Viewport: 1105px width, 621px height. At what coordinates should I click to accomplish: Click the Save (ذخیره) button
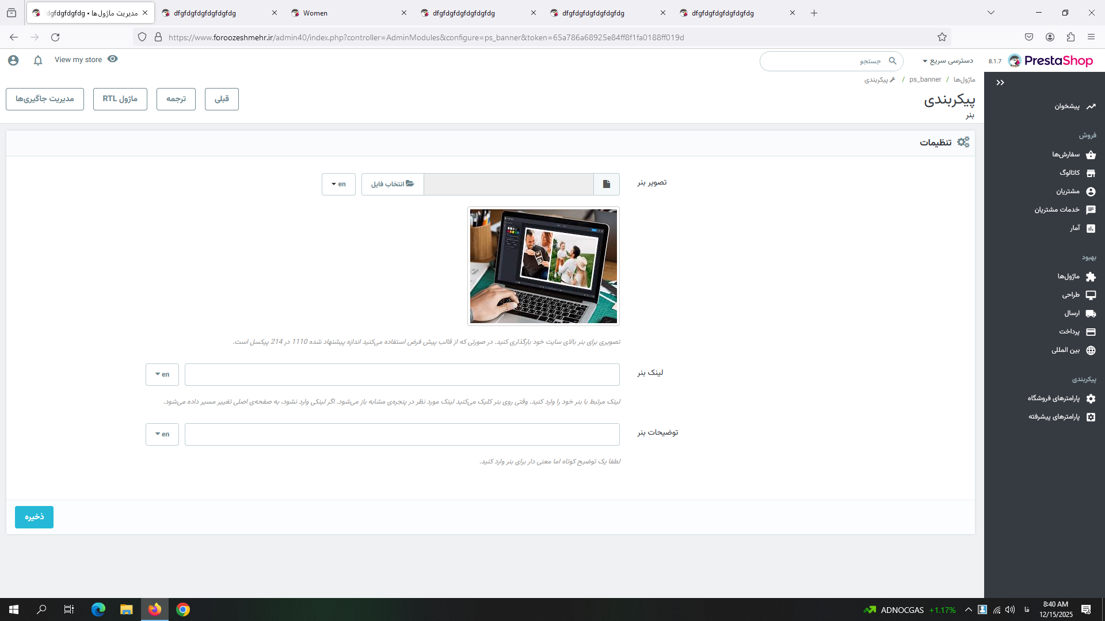pyautogui.click(x=34, y=517)
